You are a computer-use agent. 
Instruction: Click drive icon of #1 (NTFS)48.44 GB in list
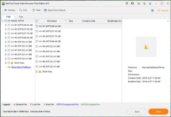coord(40,26)
